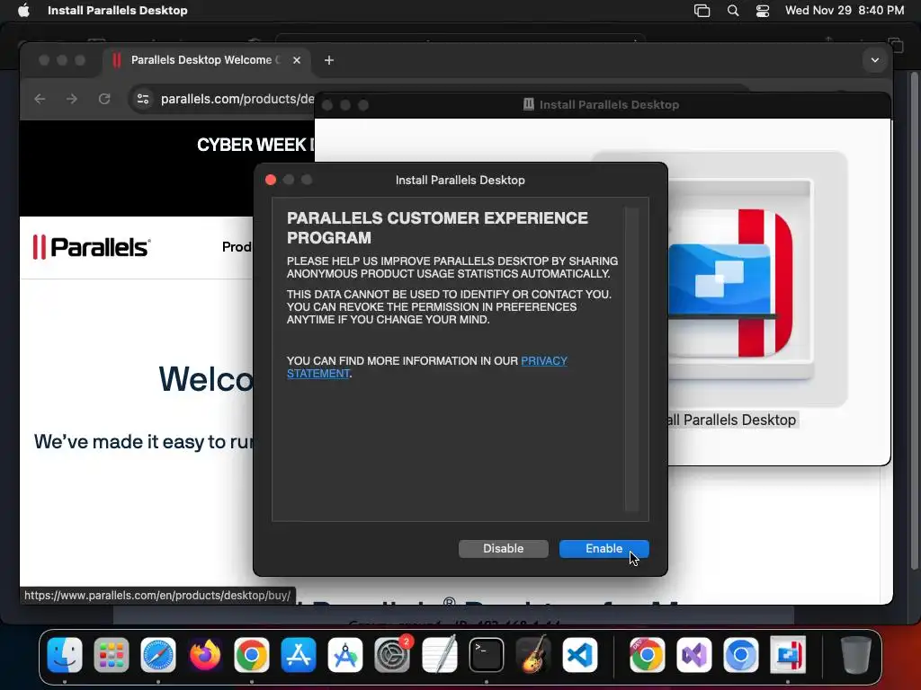Reload the Parallels web page
The height and width of the screenshot is (690, 921).
point(104,99)
